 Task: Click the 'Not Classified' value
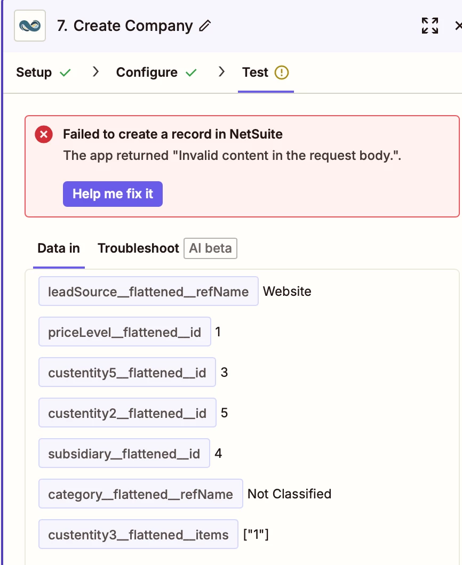pos(289,494)
